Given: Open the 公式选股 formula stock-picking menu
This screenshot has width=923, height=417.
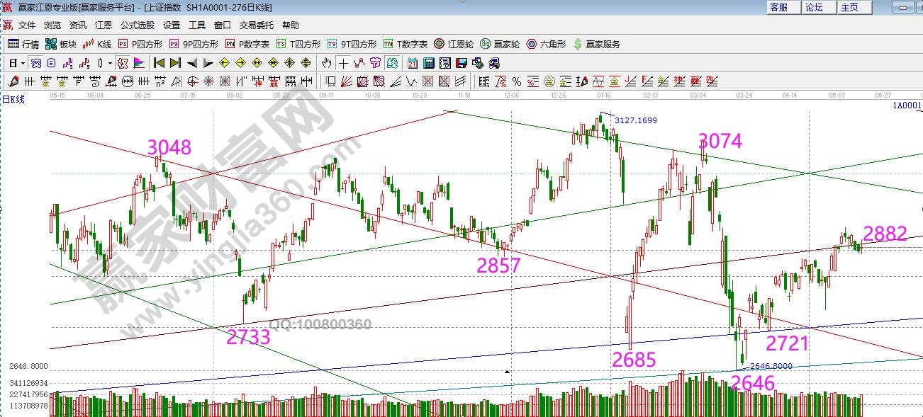Looking at the screenshot, I should 137,25.
